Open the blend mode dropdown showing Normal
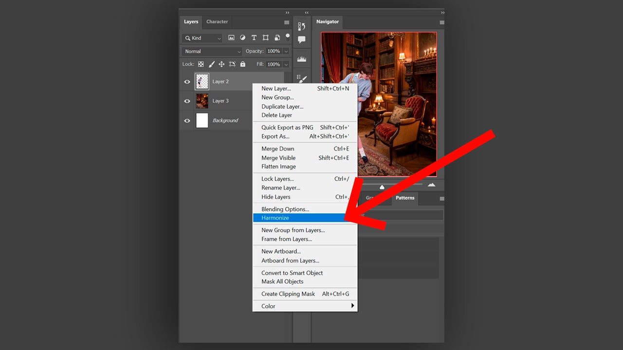This screenshot has width=623, height=350. tap(211, 51)
